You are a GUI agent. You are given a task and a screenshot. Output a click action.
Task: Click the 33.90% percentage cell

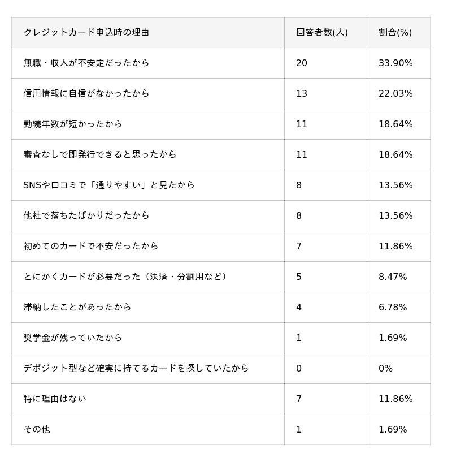[x=395, y=63]
